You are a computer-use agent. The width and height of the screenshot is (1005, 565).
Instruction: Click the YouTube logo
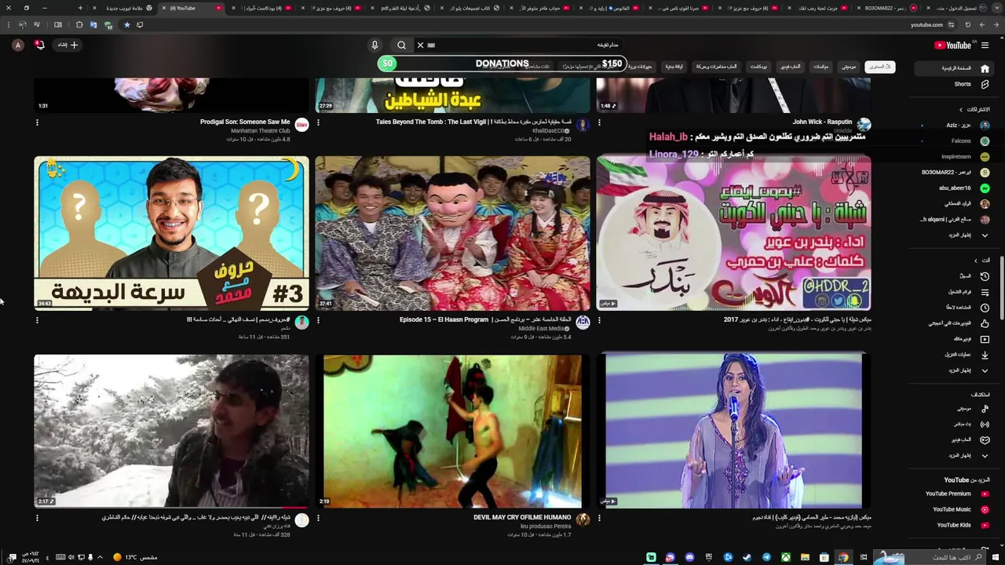(x=952, y=45)
